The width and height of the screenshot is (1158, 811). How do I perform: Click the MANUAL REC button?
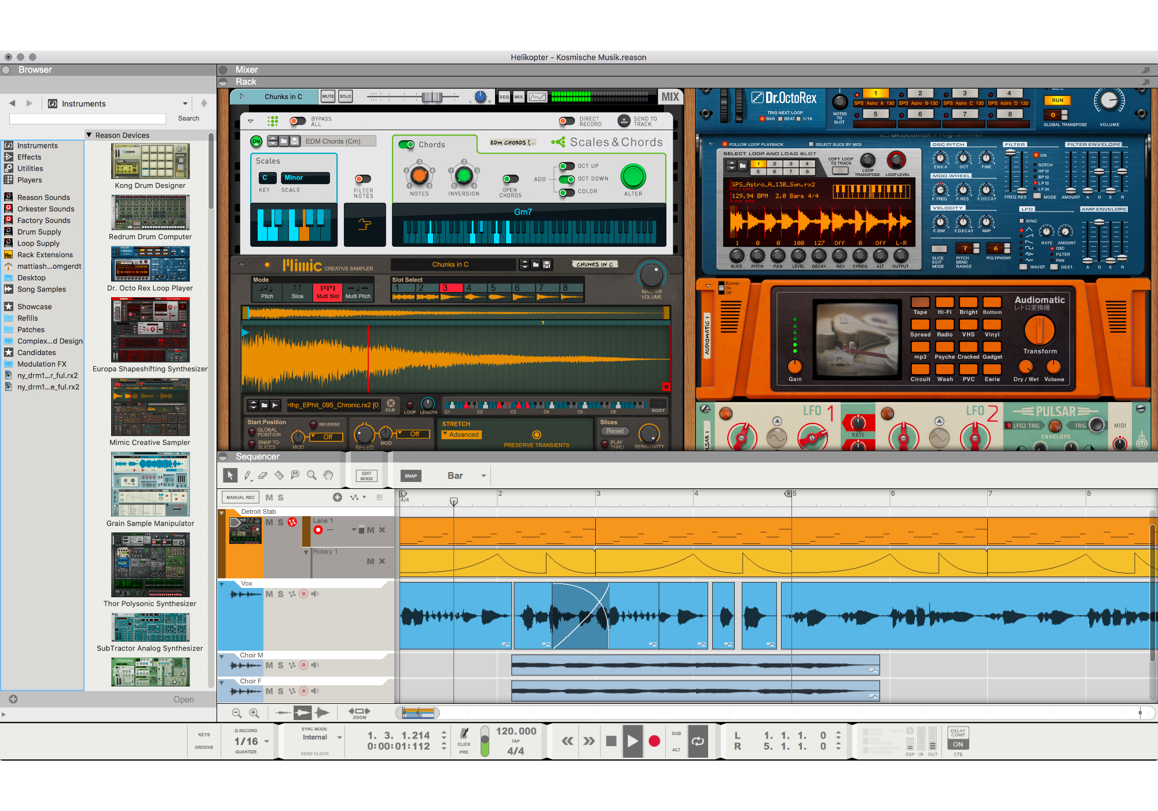240,497
